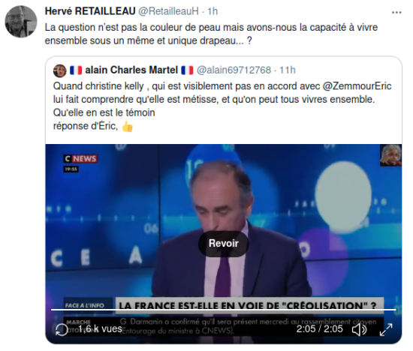Click the picture-in-picture face thumbnail in video corner
413x351 pixels.
tap(391, 155)
